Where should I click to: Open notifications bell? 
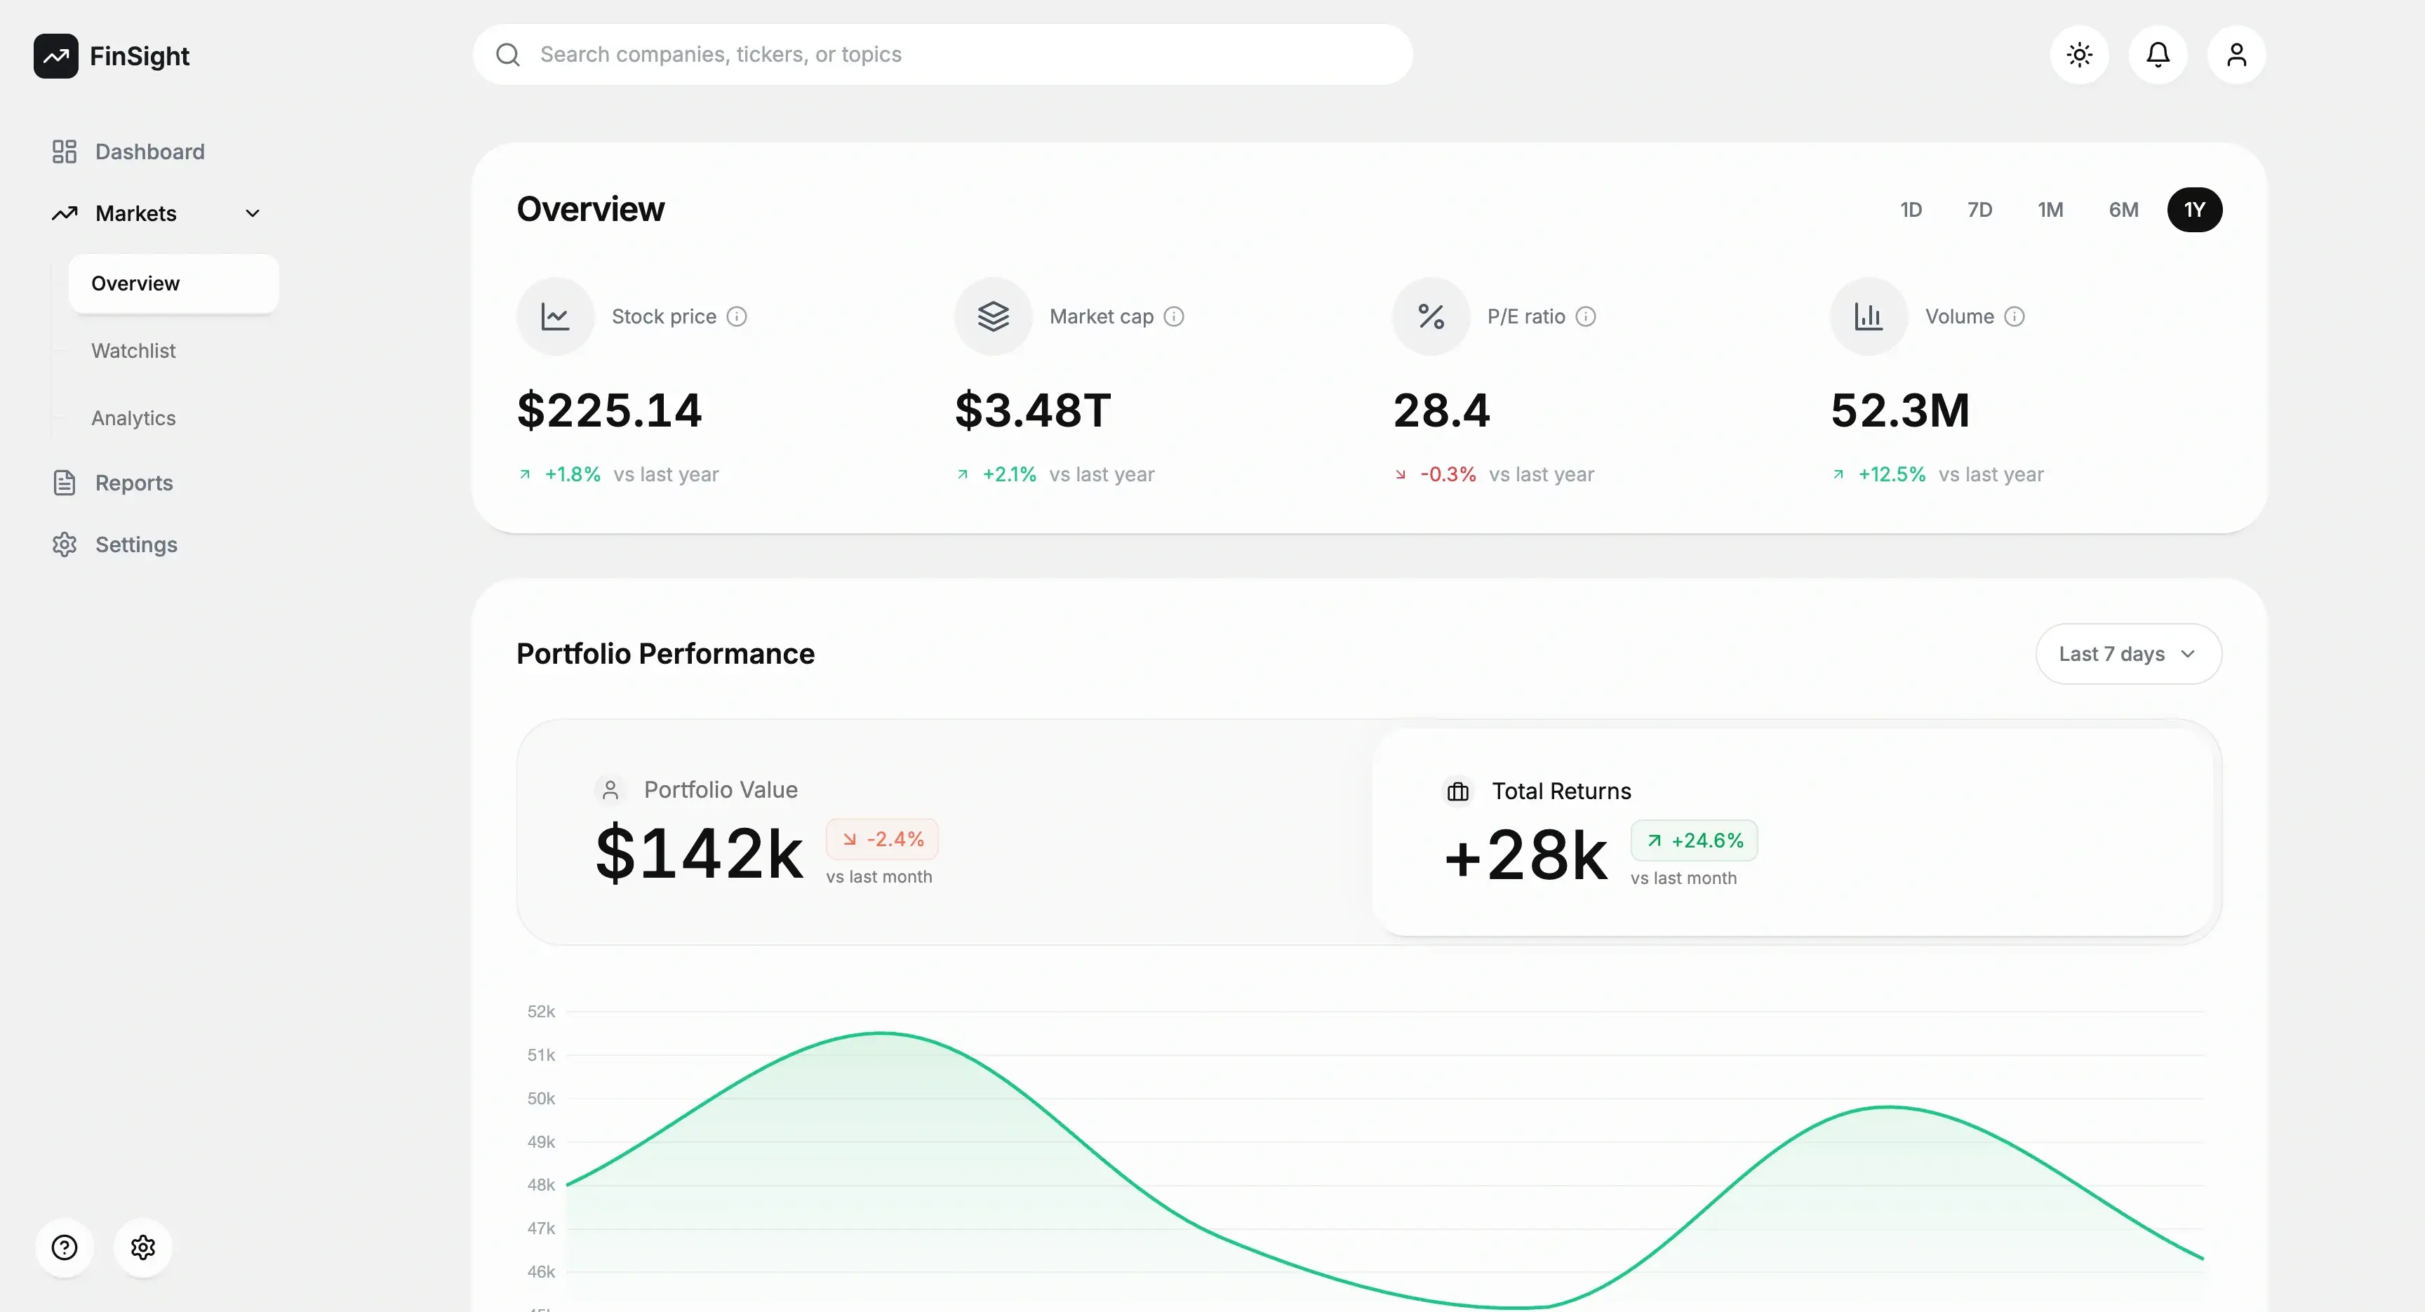coord(2158,55)
